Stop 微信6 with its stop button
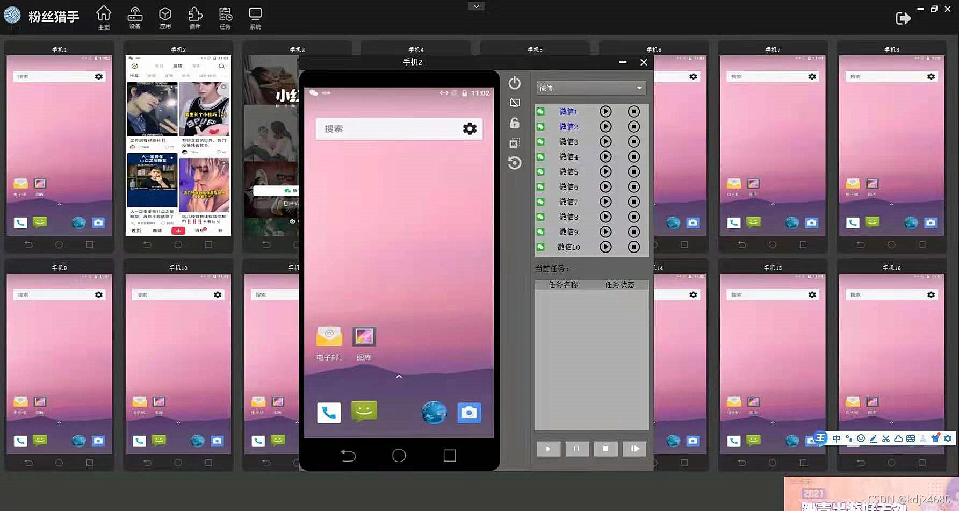This screenshot has height=511, width=959. click(634, 186)
